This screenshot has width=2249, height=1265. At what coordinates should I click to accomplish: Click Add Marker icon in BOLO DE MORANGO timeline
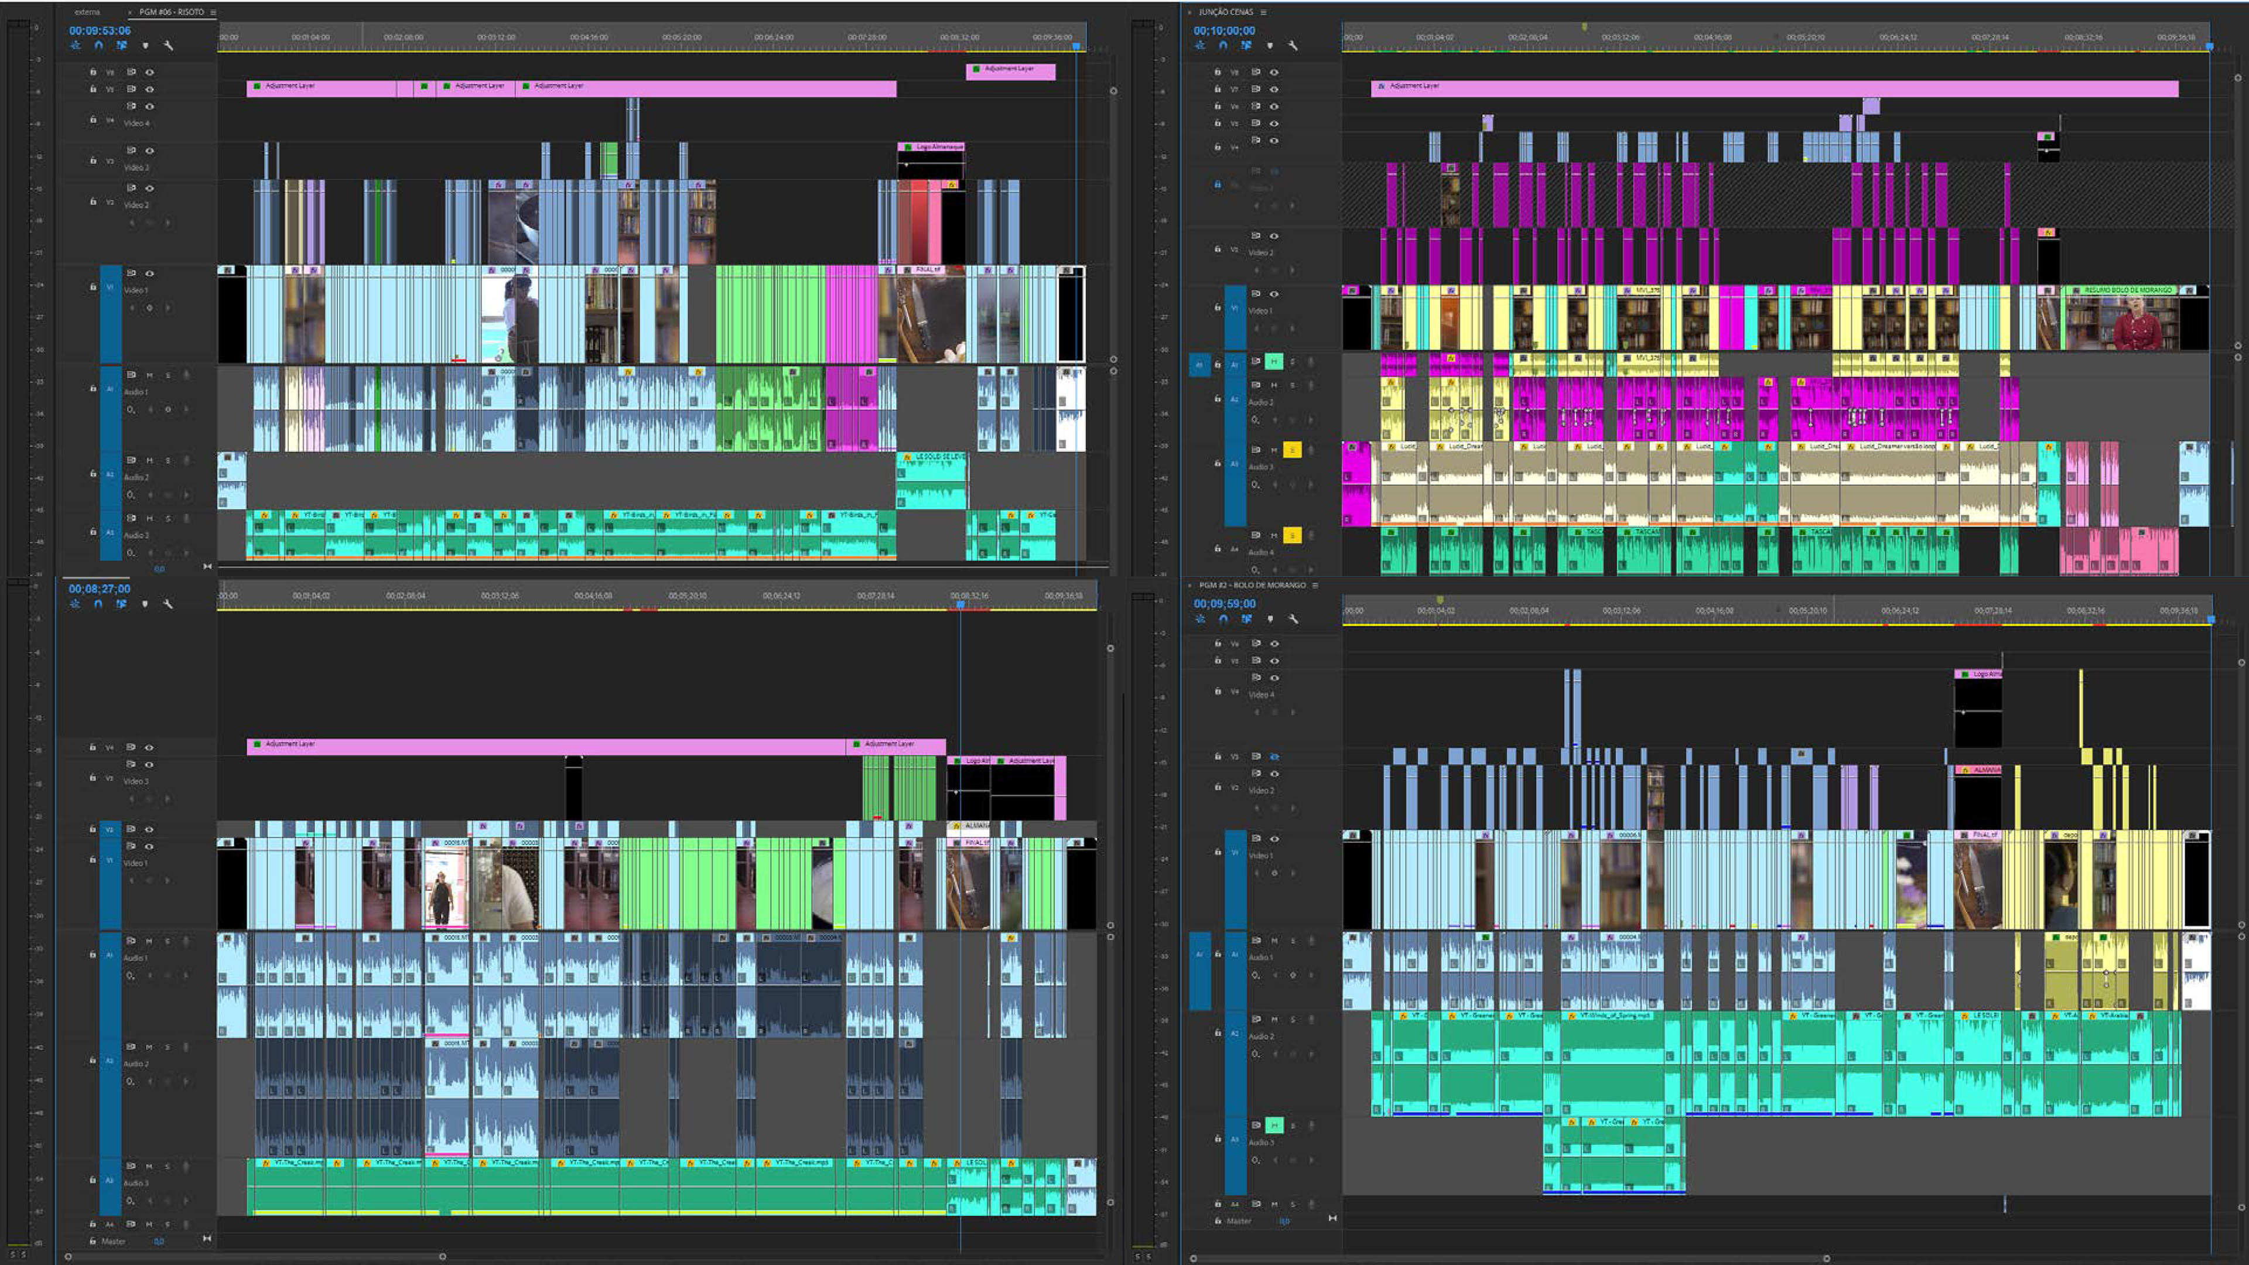coord(1270,619)
